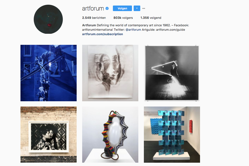Screen dimensions: 249x166
Task: View the 1.356 volgend following list
Action: [x=151, y=18]
